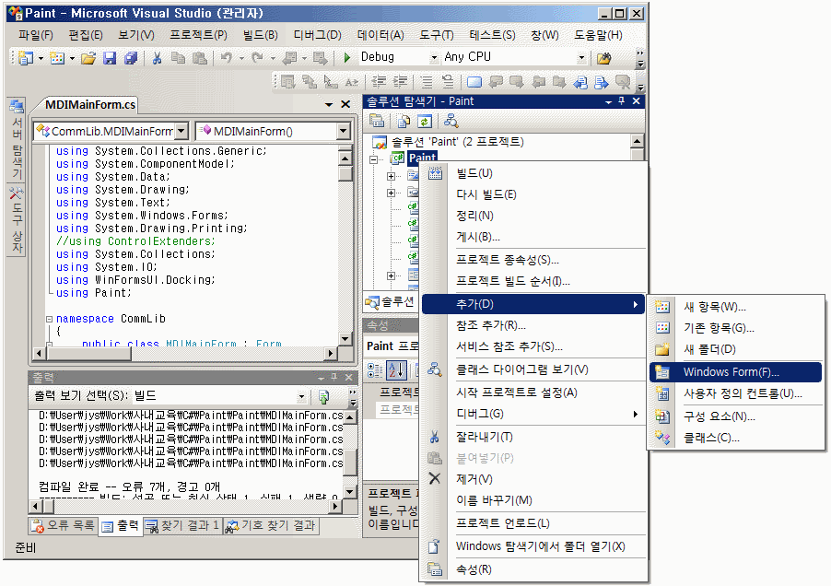Image resolution: width=831 pixels, height=586 pixels.
Task: Start debugging with green play icon
Action: 347,57
